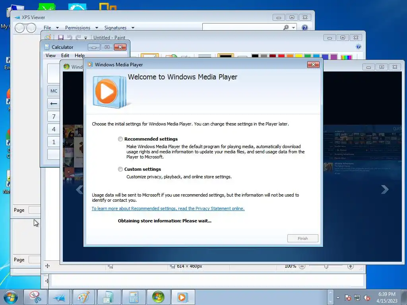Click the Save icon in Paint quick access toolbar

[61, 38]
